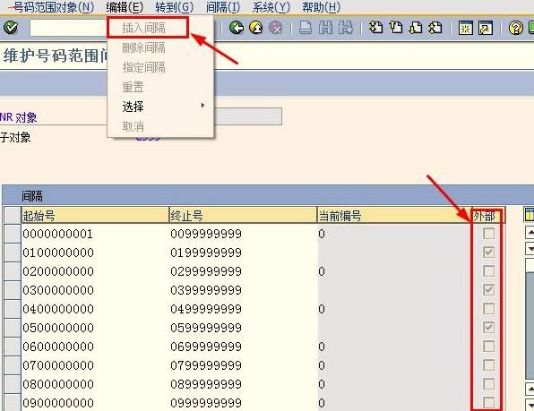Screen dimensions: 534x411
Task: Click the Last Page navigation icon
Action: (435, 28)
